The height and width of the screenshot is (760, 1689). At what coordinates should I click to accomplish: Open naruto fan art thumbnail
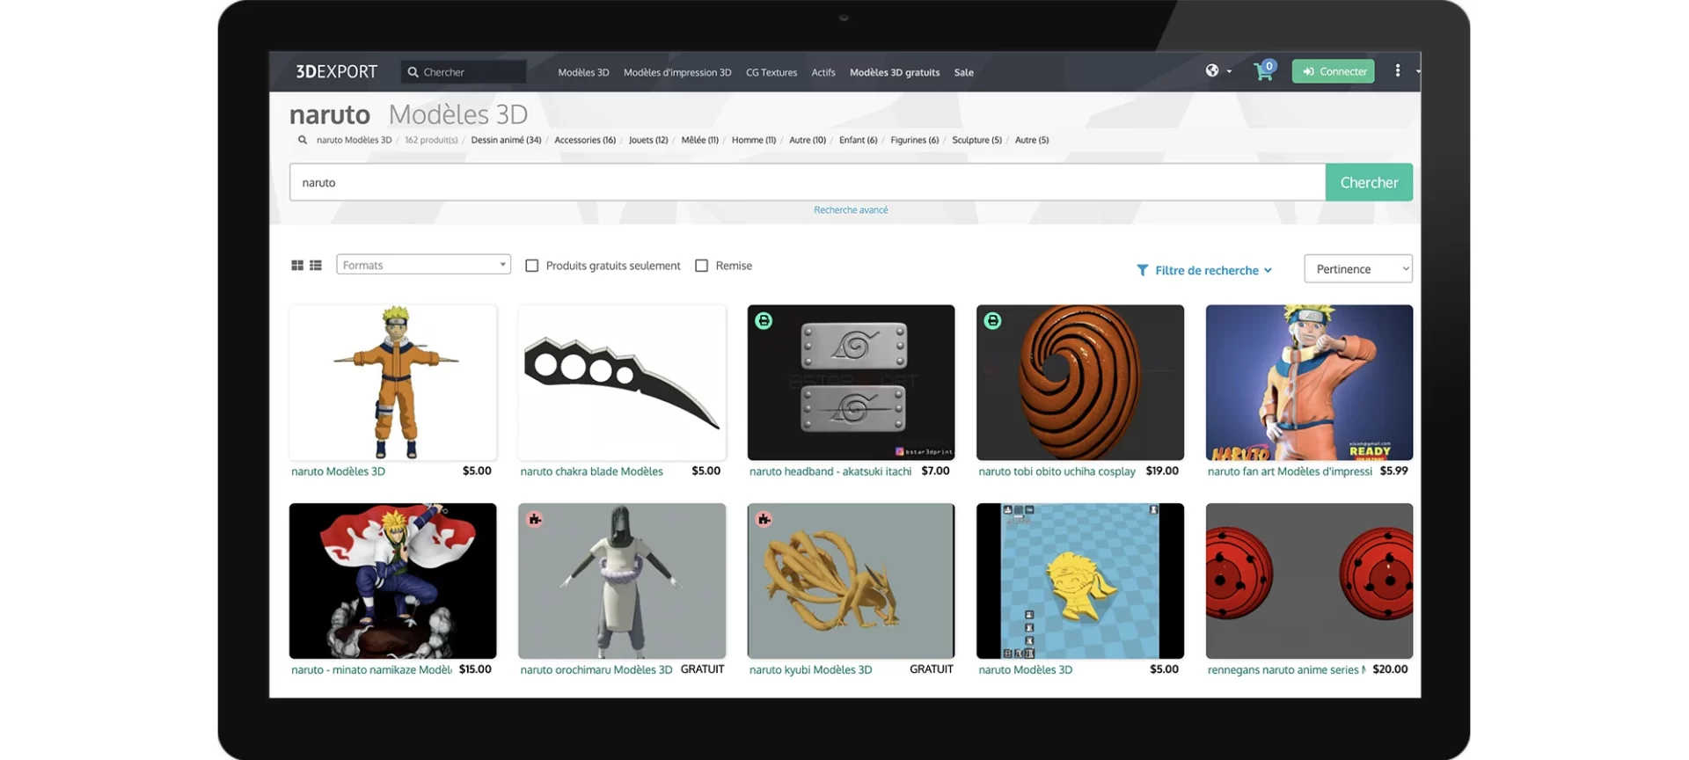tap(1309, 383)
